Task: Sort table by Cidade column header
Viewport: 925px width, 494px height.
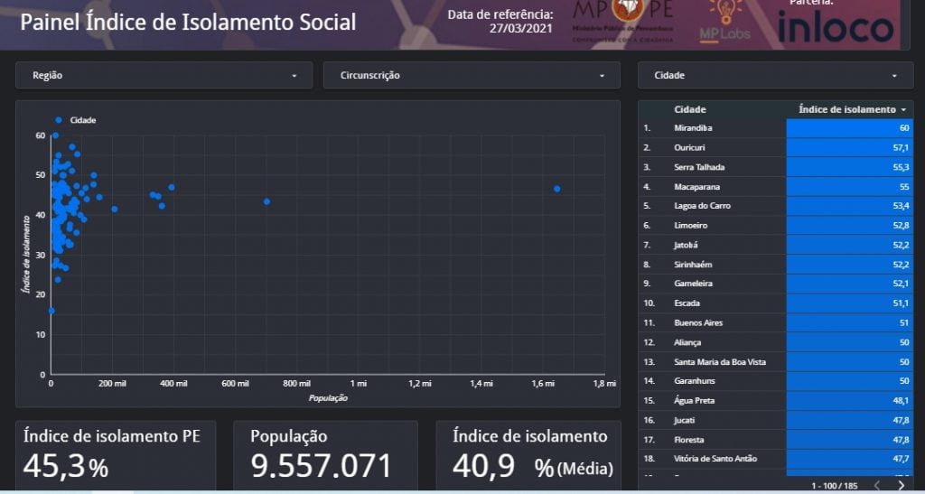Action: (x=690, y=109)
